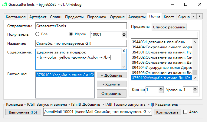
Task: Select item 394404 Сокровище синего моря
Action: click(162, 47)
